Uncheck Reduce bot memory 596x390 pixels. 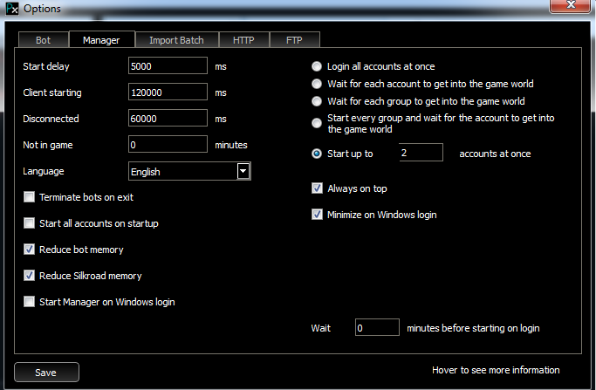pos(31,250)
